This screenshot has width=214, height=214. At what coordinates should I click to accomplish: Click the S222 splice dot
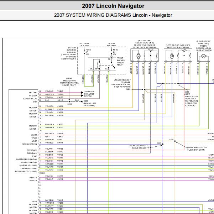pos(175,141)
